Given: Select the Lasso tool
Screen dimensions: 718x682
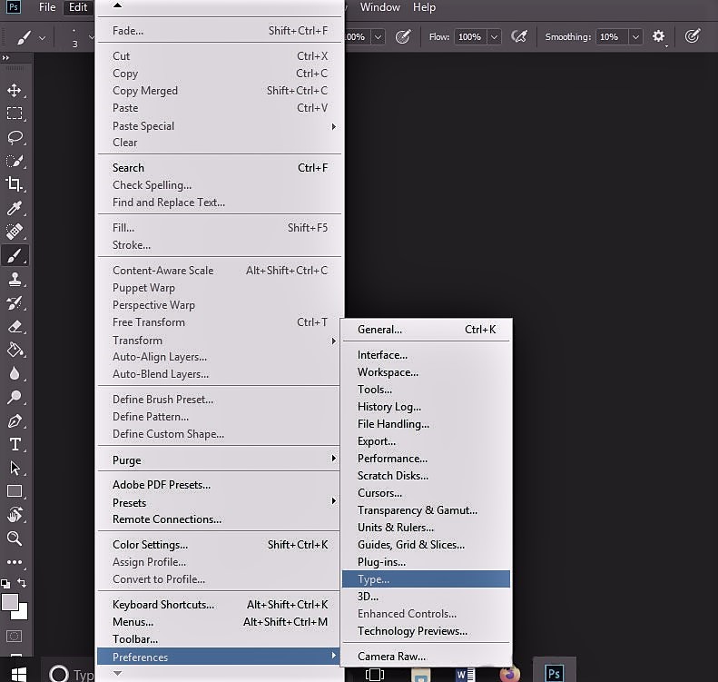Looking at the screenshot, I should point(15,137).
